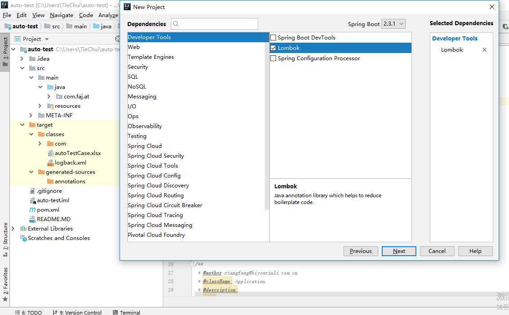Click the dependencies search field

[214, 24]
